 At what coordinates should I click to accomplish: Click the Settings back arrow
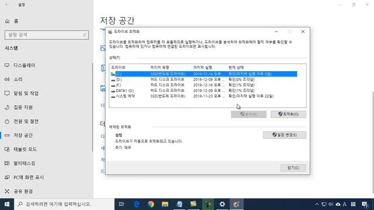(7, 5)
